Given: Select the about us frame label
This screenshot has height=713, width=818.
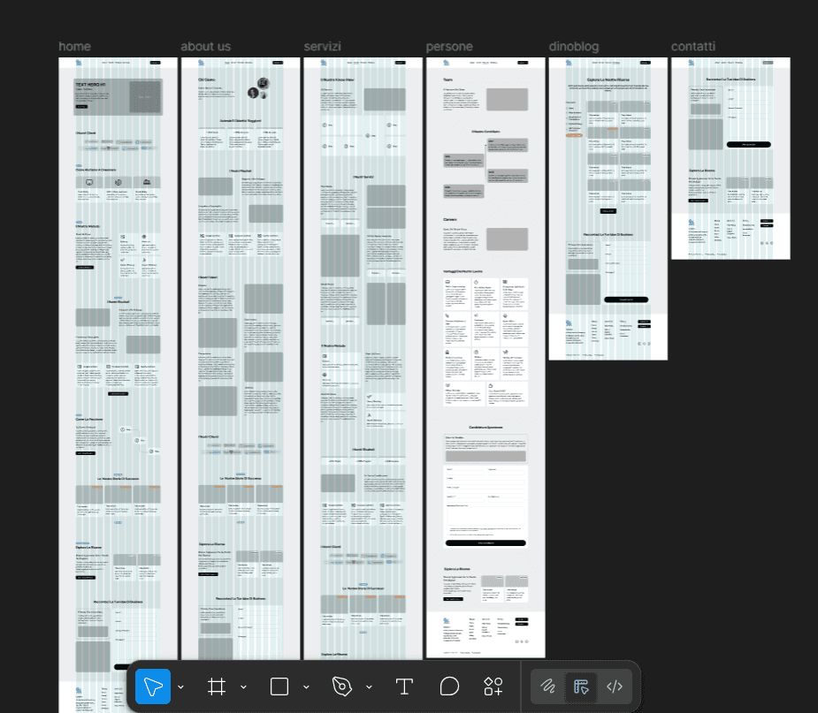Looking at the screenshot, I should click(x=205, y=47).
